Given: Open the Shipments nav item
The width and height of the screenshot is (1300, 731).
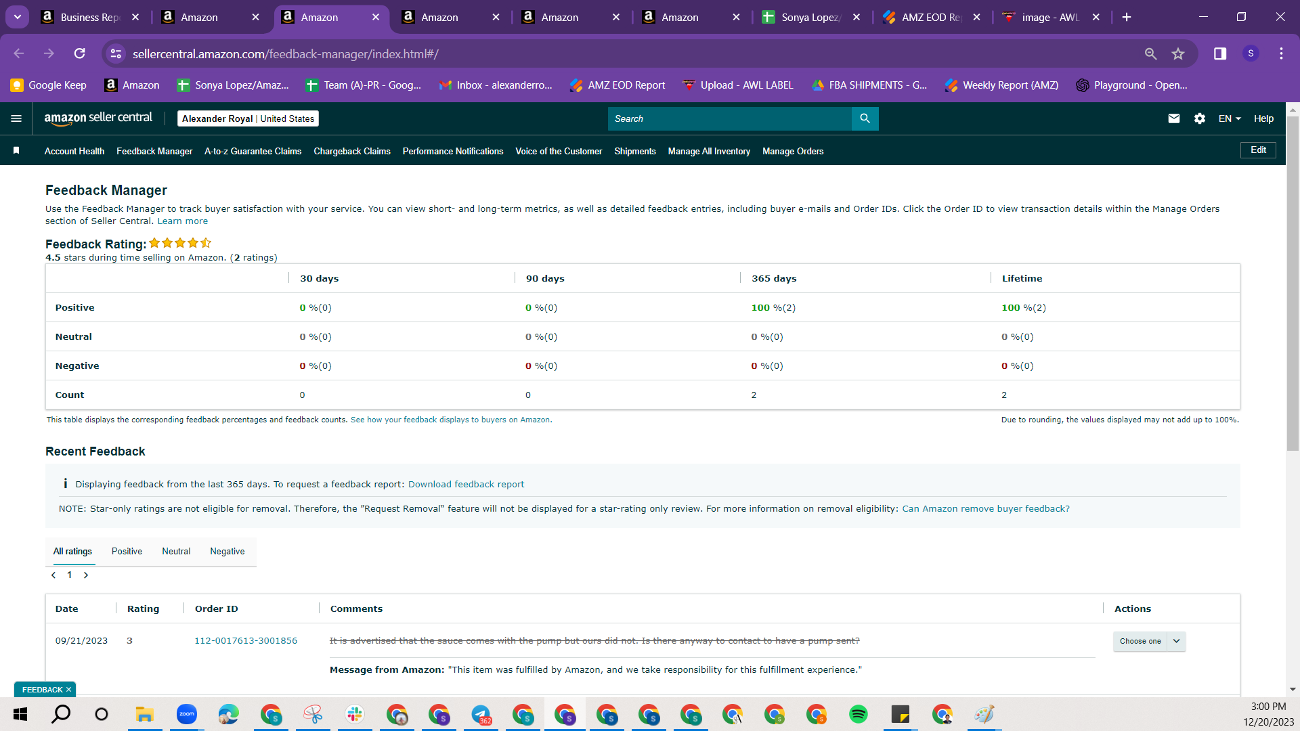Looking at the screenshot, I should (x=635, y=151).
